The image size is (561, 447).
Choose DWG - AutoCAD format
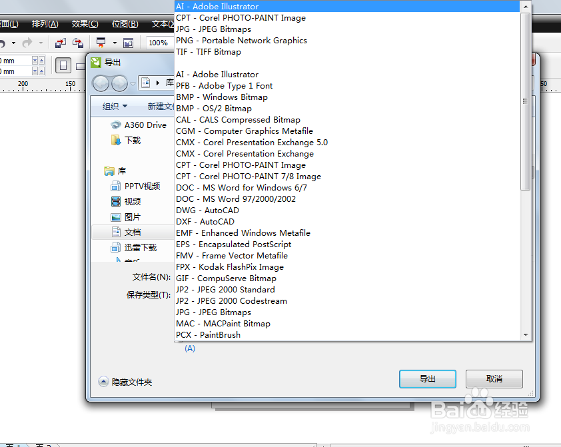coord(346,211)
